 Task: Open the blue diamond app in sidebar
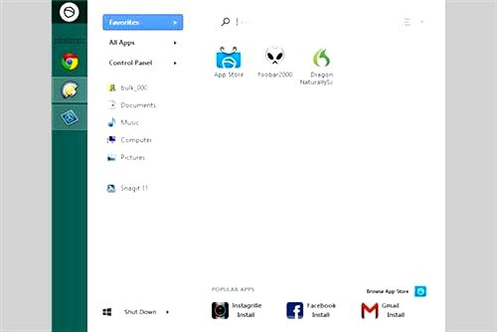[x=69, y=118]
